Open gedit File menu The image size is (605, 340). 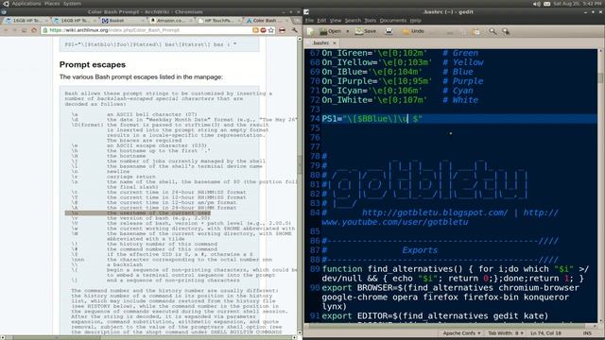[x=309, y=21]
